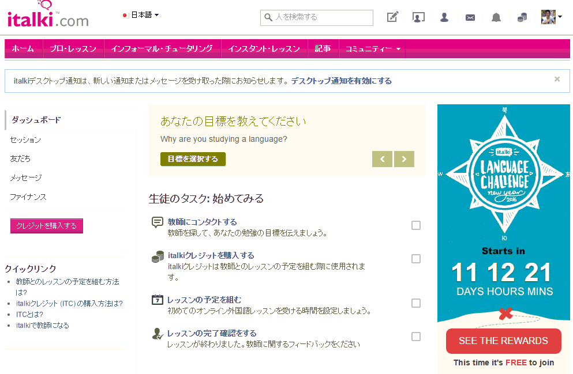This screenshot has height=374, width=573.
Task: Click chat bubble icon beside 教師にコンタクトする
Action: tap(157, 222)
